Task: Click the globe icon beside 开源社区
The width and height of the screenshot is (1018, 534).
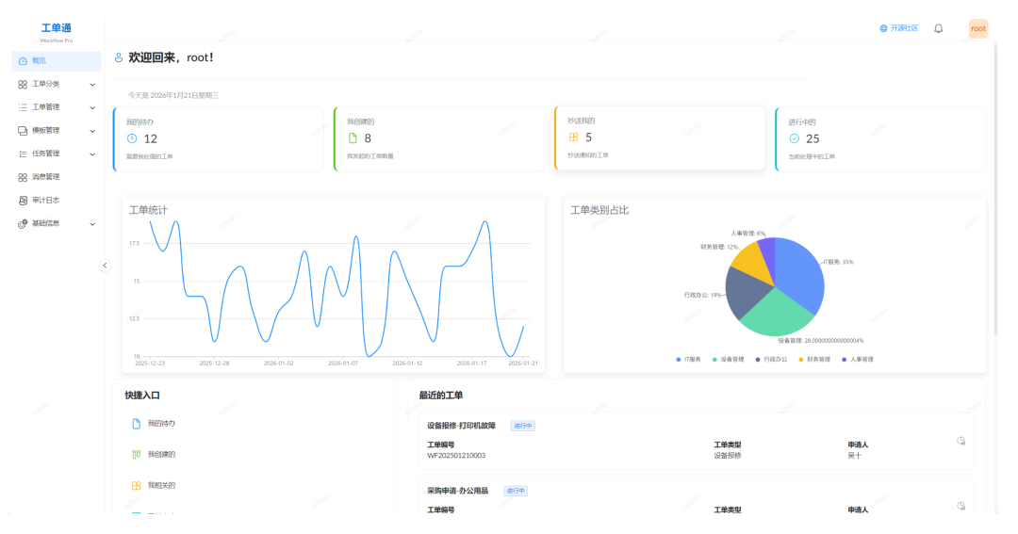Action: tap(883, 28)
